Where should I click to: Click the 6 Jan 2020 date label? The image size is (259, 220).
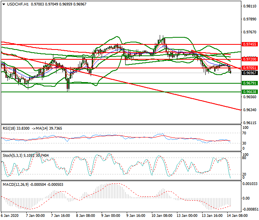[x=10, y=216]
